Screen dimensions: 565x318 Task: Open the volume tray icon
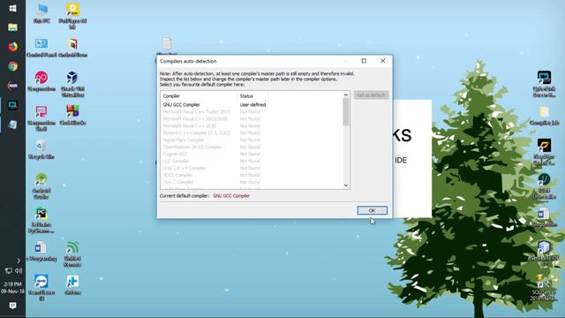(x=19, y=271)
